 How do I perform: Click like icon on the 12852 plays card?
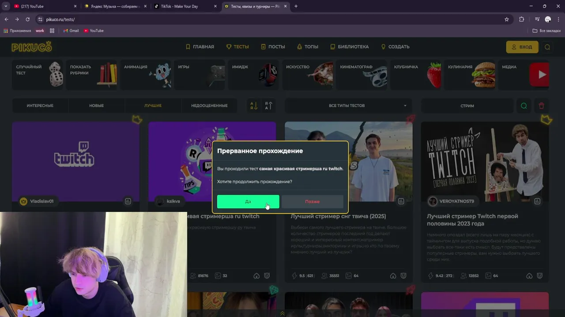coord(529,276)
